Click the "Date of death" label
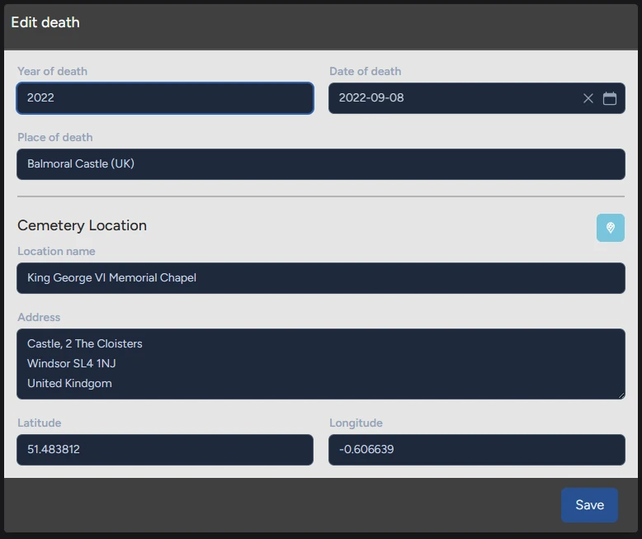 pyautogui.click(x=365, y=72)
